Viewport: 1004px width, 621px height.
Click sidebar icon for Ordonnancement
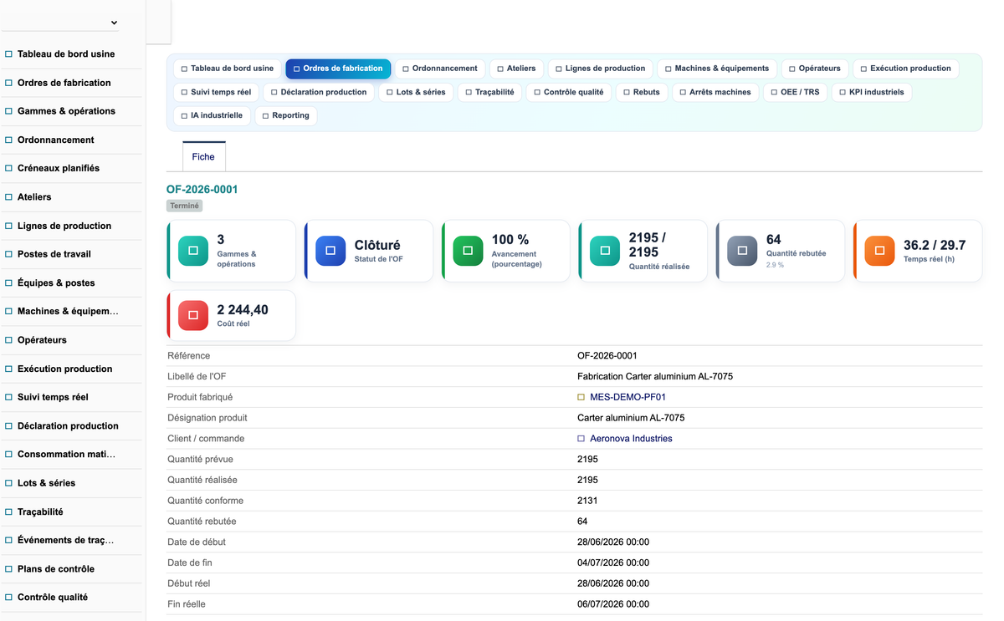pos(8,140)
